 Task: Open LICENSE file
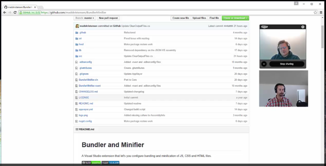pos(84,97)
